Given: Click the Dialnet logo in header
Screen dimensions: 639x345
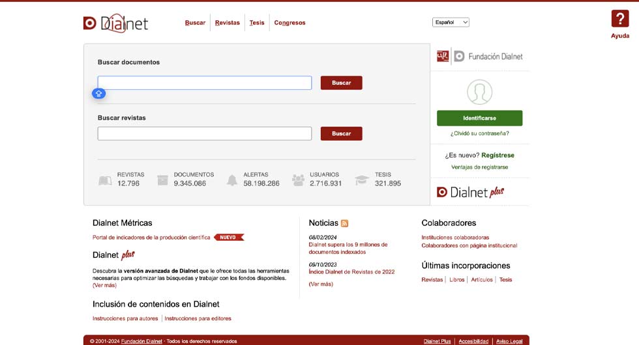Looking at the screenshot, I should point(116,23).
